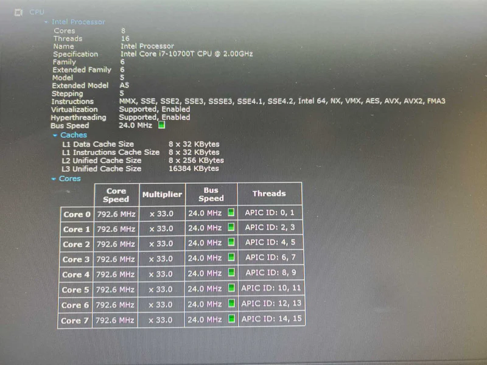The image size is (487, 365).
Task: Click the Threads column header
Action: click(269, 193)
